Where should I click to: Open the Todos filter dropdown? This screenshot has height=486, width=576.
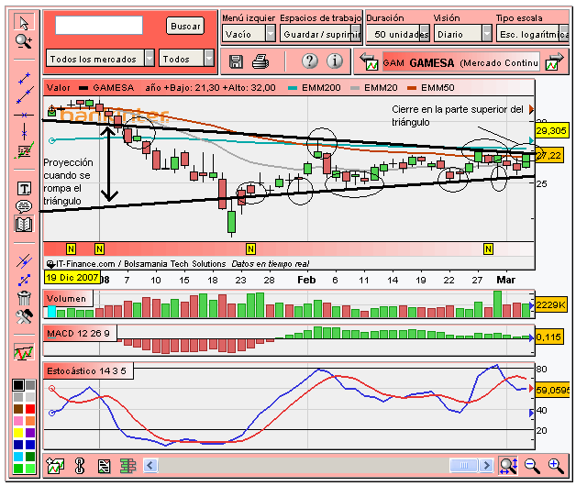pyautogui.click(x=186, y=59)
